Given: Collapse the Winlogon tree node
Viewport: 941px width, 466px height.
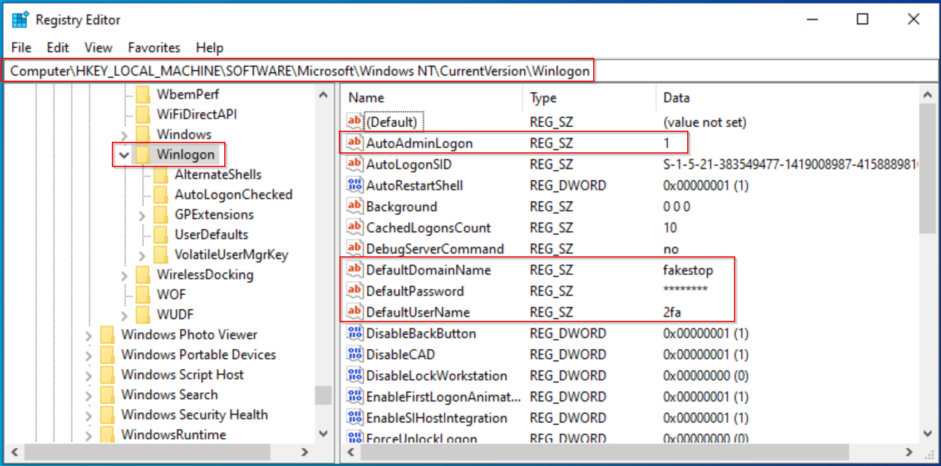Looking at the screenshot, I should (124, 155).
